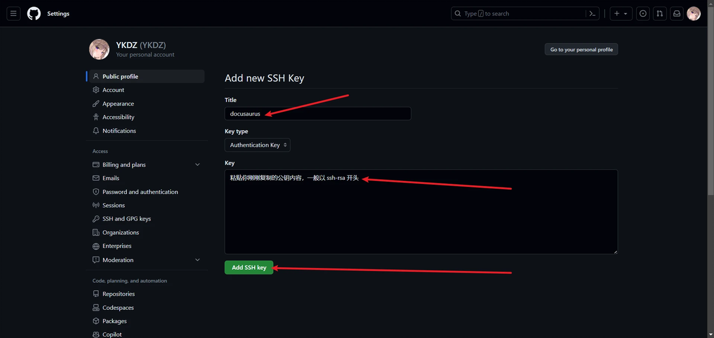Open the issues icon in header
The height and width of the screenshot is (338, 714).
coord(643,13)
